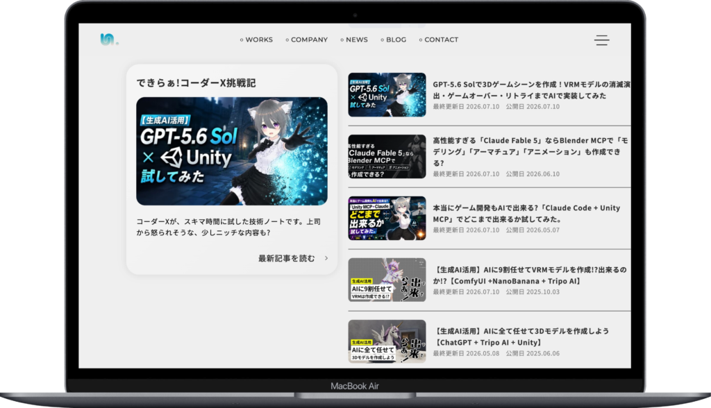Click the 公開日 2025.10.03 date text
The image size is (711, 408).
[x=533, y=292]
